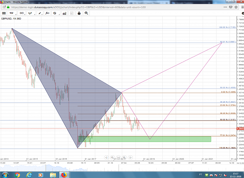Open chart settings gear icon
Image resolution: width=244 pixels, height=178 pixels.
[242, 13]
